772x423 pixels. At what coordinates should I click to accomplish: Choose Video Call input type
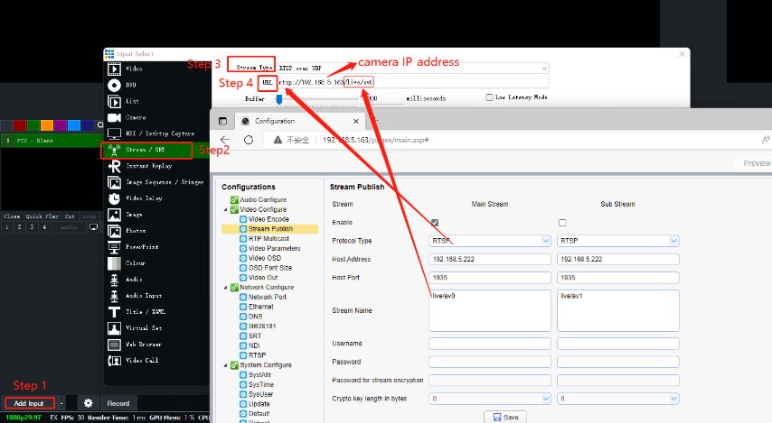click(139, 361)
